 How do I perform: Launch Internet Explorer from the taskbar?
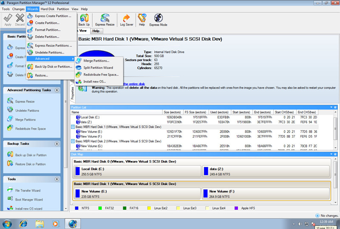[x=23, y=224]
